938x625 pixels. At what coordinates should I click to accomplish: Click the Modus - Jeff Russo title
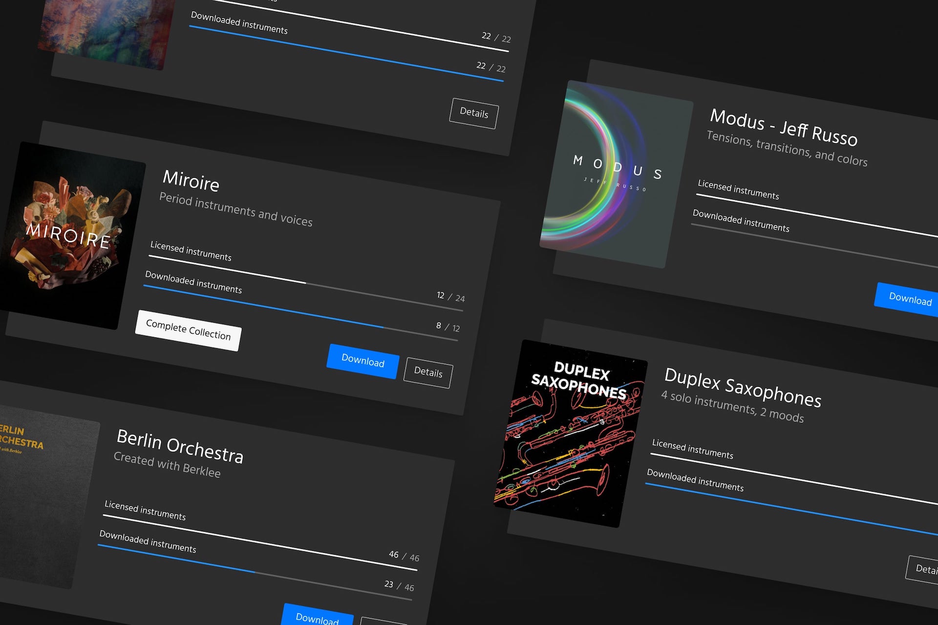783,127
